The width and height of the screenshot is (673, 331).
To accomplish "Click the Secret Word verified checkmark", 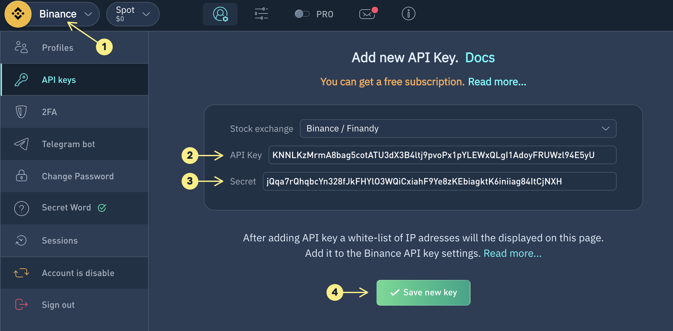I will coord(102,208).
